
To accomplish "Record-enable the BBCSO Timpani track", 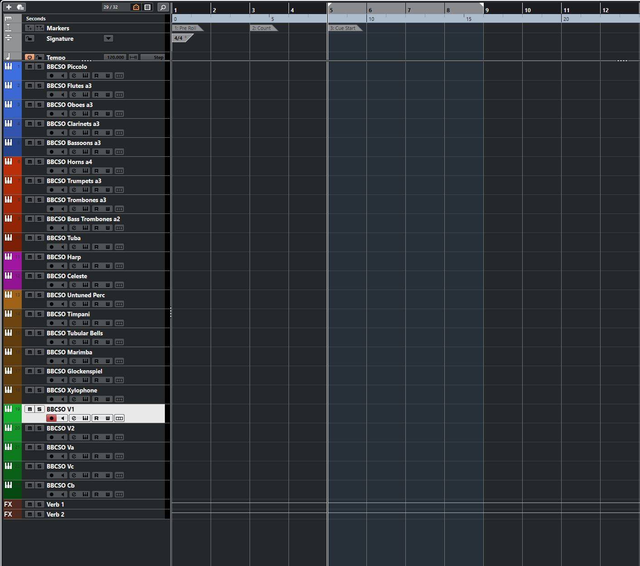I will 52,323.
